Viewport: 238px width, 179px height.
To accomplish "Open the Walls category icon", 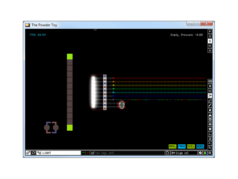I will 210,81.
